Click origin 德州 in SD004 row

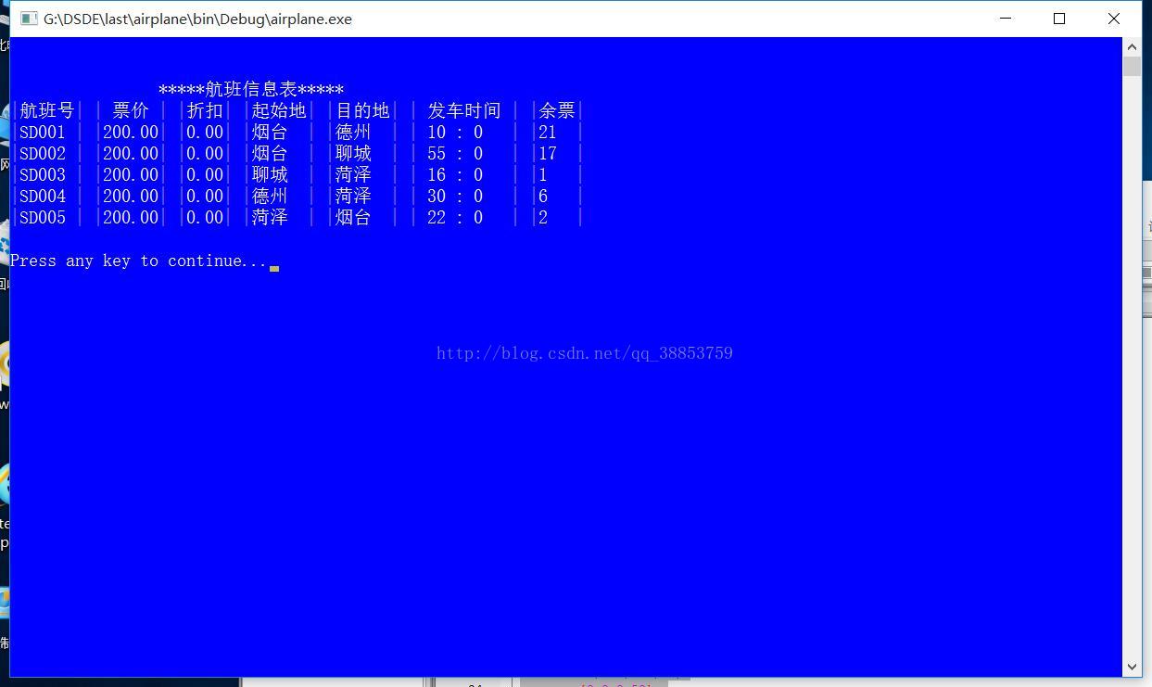tap(270, 196)
